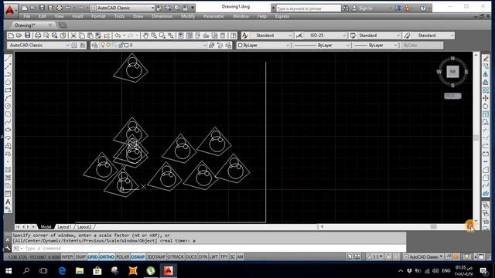Open the Layer Properties Manager icon

pos(94,46)
